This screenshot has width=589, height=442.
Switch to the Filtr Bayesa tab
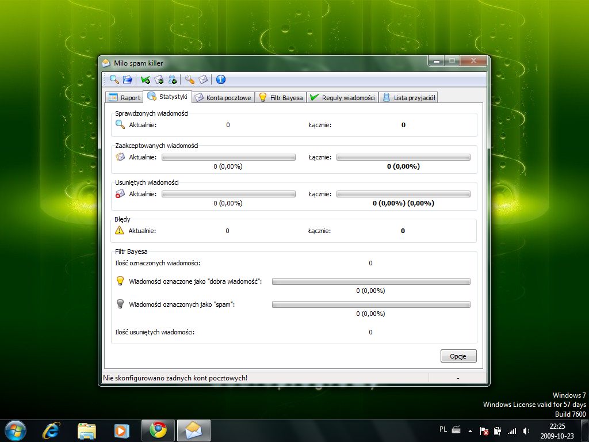point(281,97)
